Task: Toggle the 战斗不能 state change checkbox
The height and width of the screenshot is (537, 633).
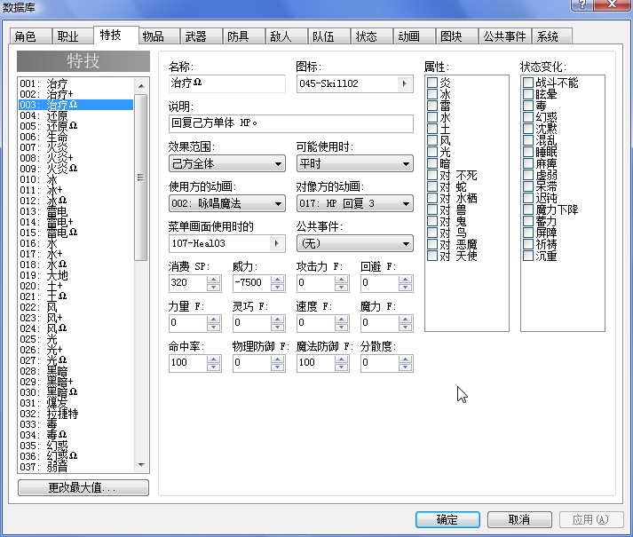Action: coord(528,83)
